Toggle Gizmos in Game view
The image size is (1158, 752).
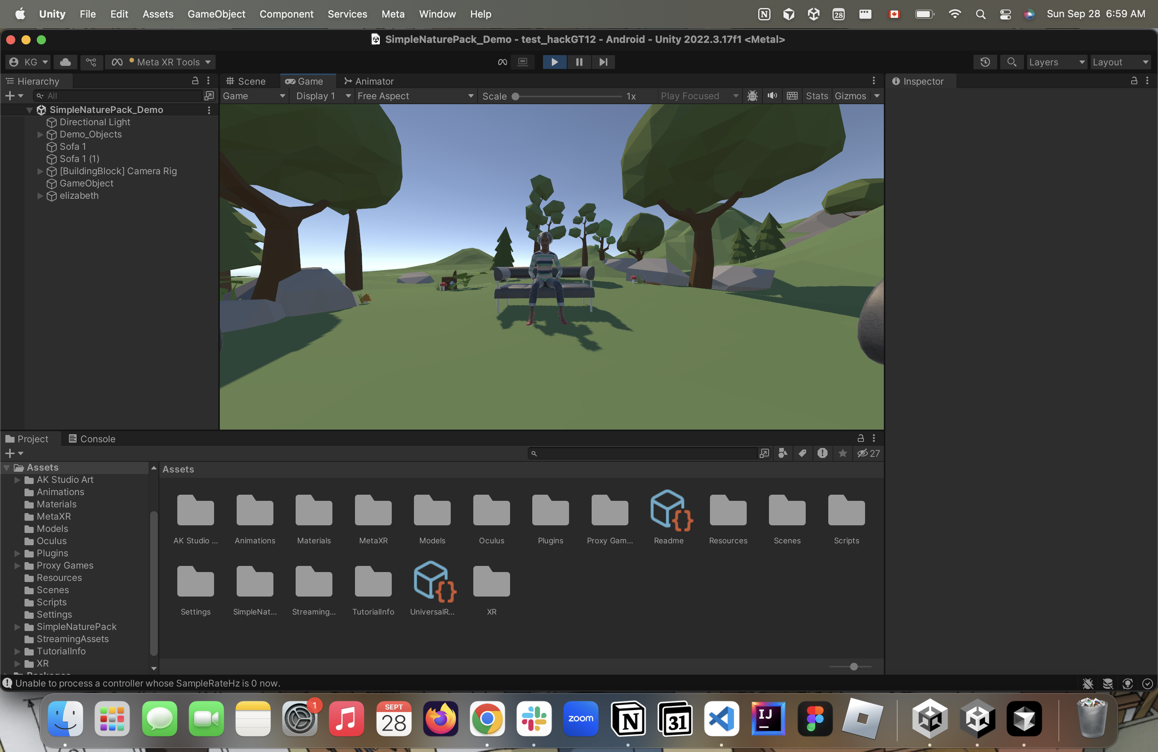[850, 96]
